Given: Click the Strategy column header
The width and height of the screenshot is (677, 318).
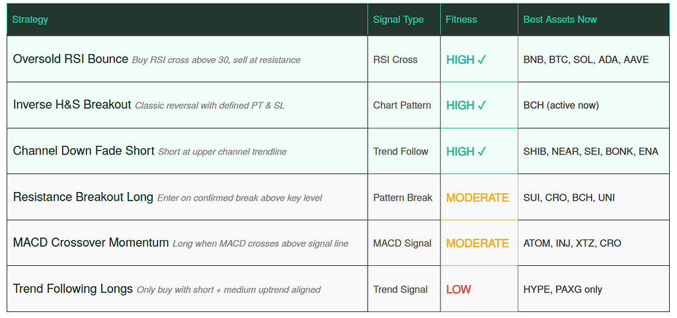Looking at the screenshot, I should [30, 20].
